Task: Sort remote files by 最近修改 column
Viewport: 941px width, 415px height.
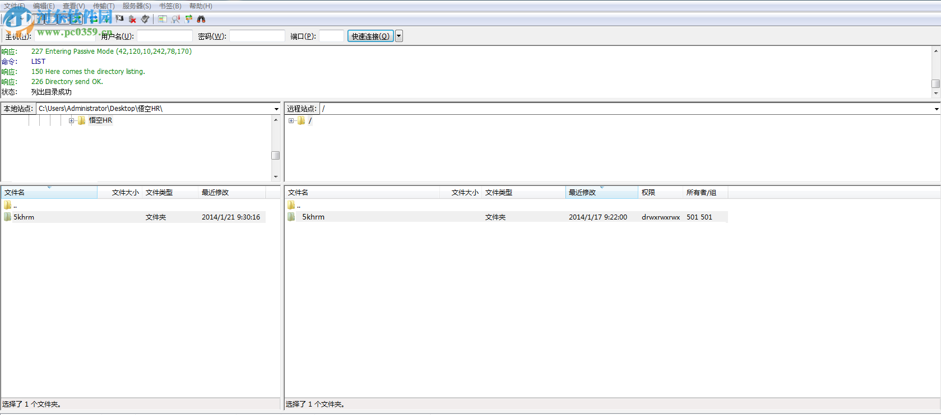Action: pos(602,192)
